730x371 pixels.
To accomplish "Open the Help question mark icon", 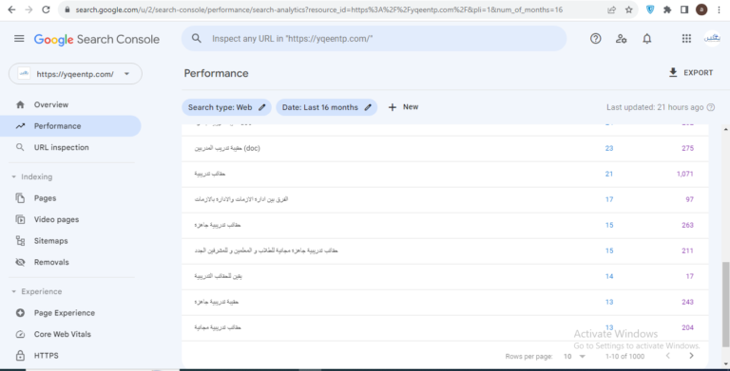I will 595,39.
